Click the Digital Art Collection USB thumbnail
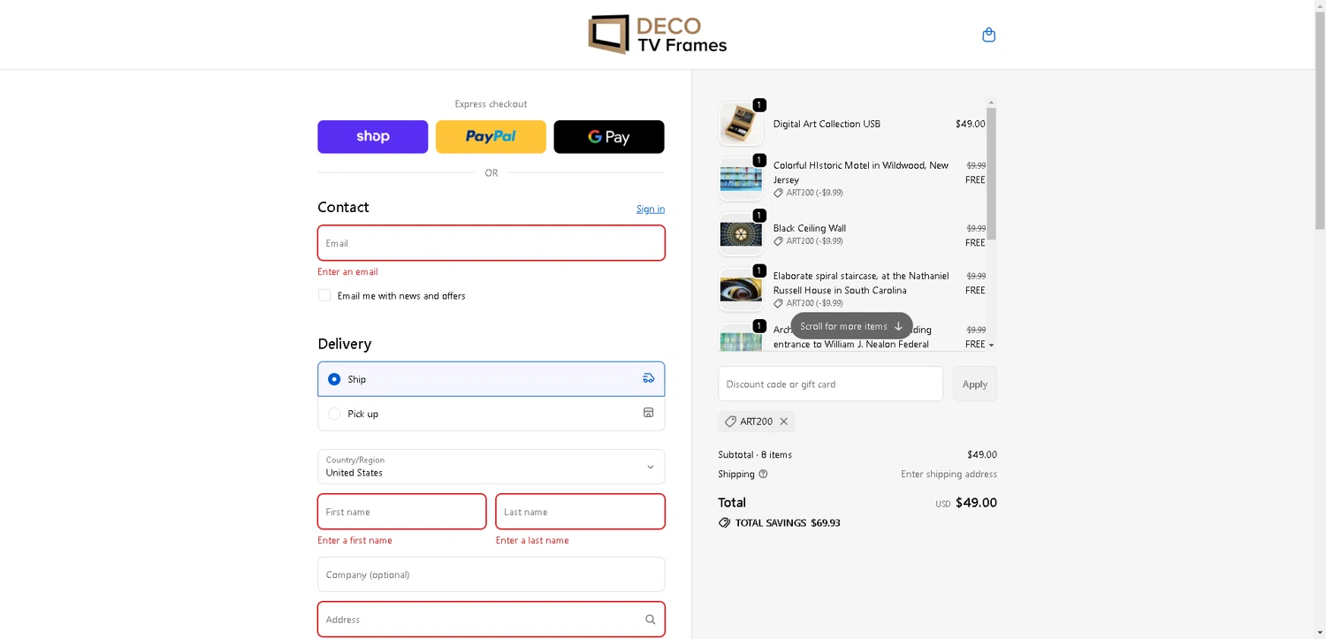Screen dimensions: 1326x639 [741, 124]
